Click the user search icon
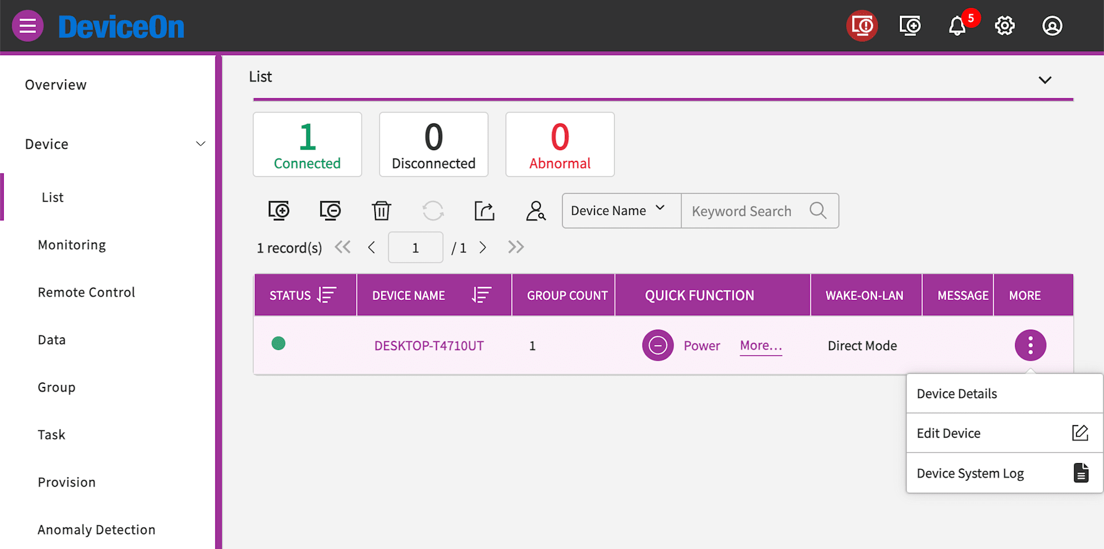 (536, 211)
